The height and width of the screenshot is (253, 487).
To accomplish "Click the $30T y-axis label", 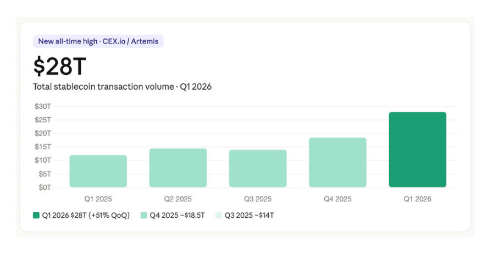I will pos(43,107).
